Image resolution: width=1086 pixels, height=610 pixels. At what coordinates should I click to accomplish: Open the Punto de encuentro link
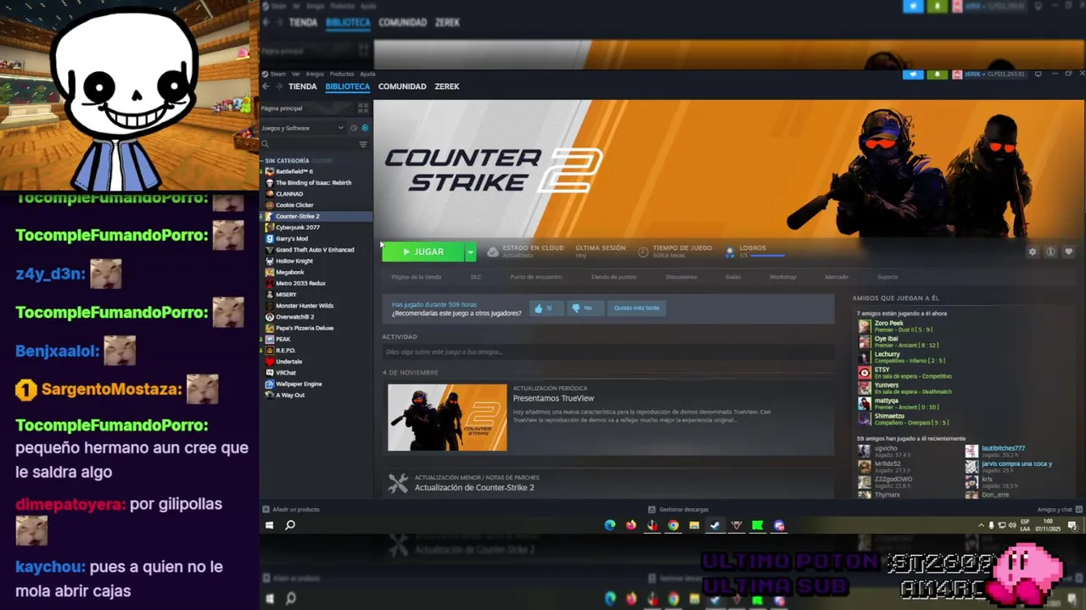[536, 277]
